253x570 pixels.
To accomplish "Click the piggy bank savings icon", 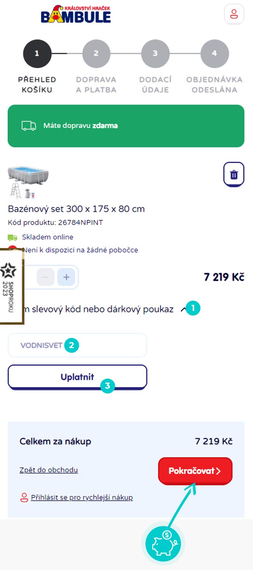I will 163,544.
